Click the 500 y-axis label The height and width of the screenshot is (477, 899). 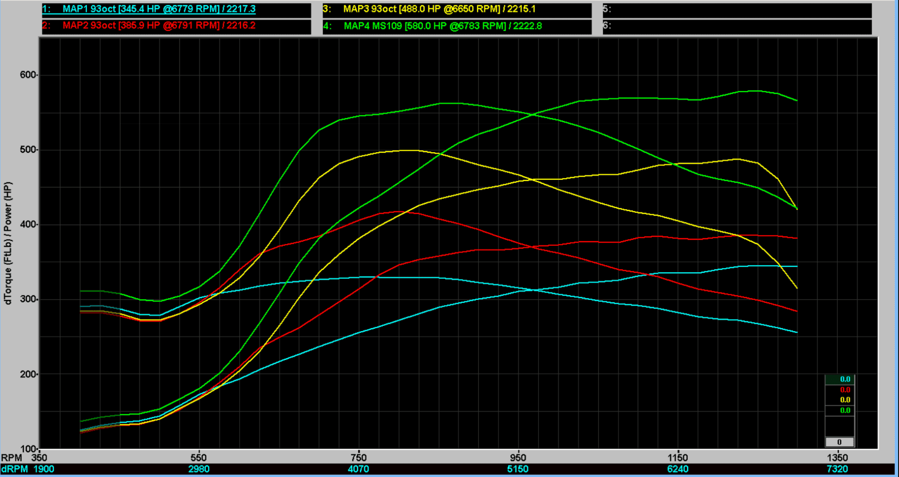pos(28,150)
